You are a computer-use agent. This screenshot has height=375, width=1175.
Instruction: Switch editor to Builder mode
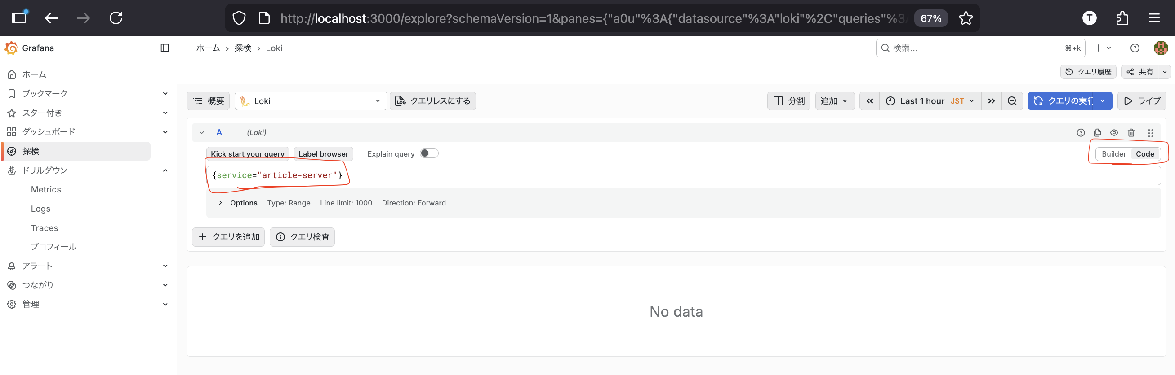point(1113,154)
